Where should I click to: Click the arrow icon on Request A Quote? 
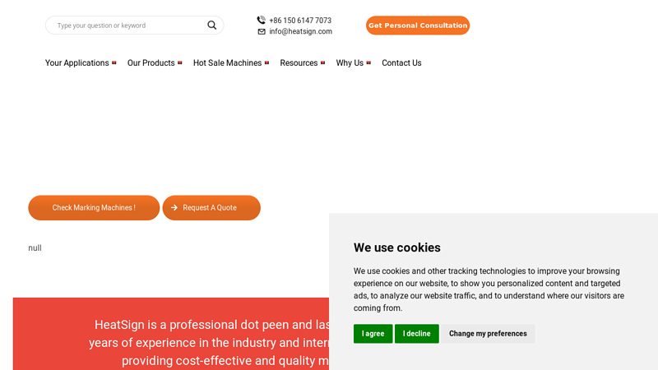tap(174, 208)
